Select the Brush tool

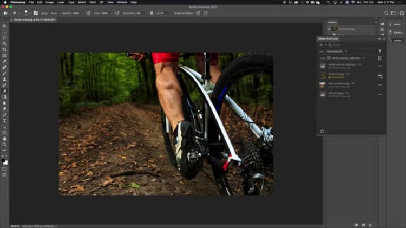[x=4, y=73]
